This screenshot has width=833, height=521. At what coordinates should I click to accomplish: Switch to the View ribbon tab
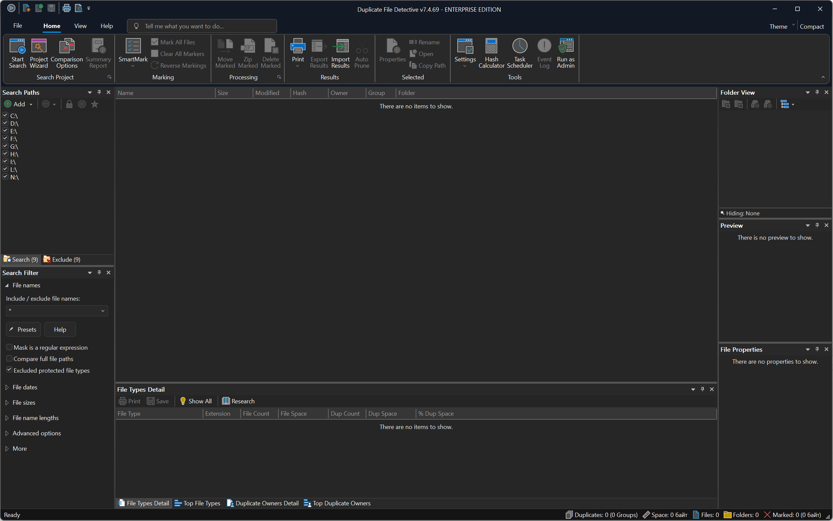[80, 26]
